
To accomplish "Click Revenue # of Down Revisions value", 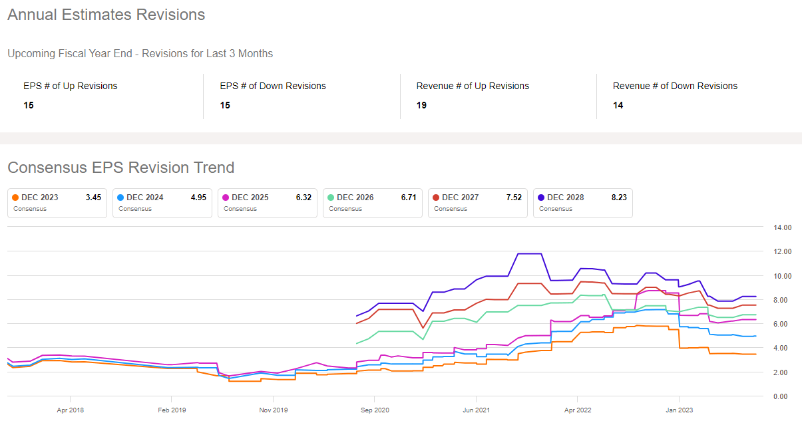I will click(618, 105).
